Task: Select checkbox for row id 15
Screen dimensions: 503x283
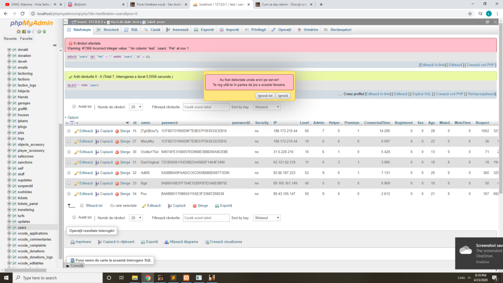Action: [69, 131]
